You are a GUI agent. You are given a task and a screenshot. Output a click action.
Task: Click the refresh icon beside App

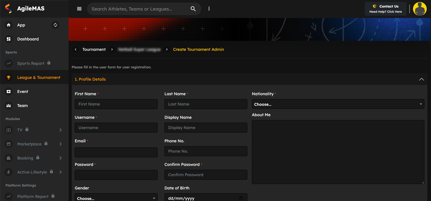(x=55, y=25)
